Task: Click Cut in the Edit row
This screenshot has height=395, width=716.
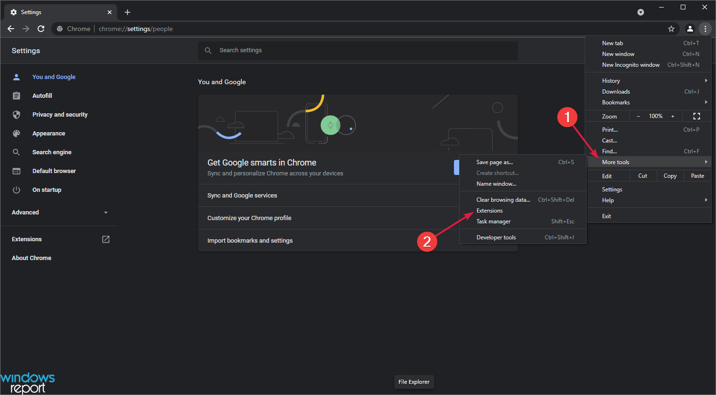Action: (643, 176)
